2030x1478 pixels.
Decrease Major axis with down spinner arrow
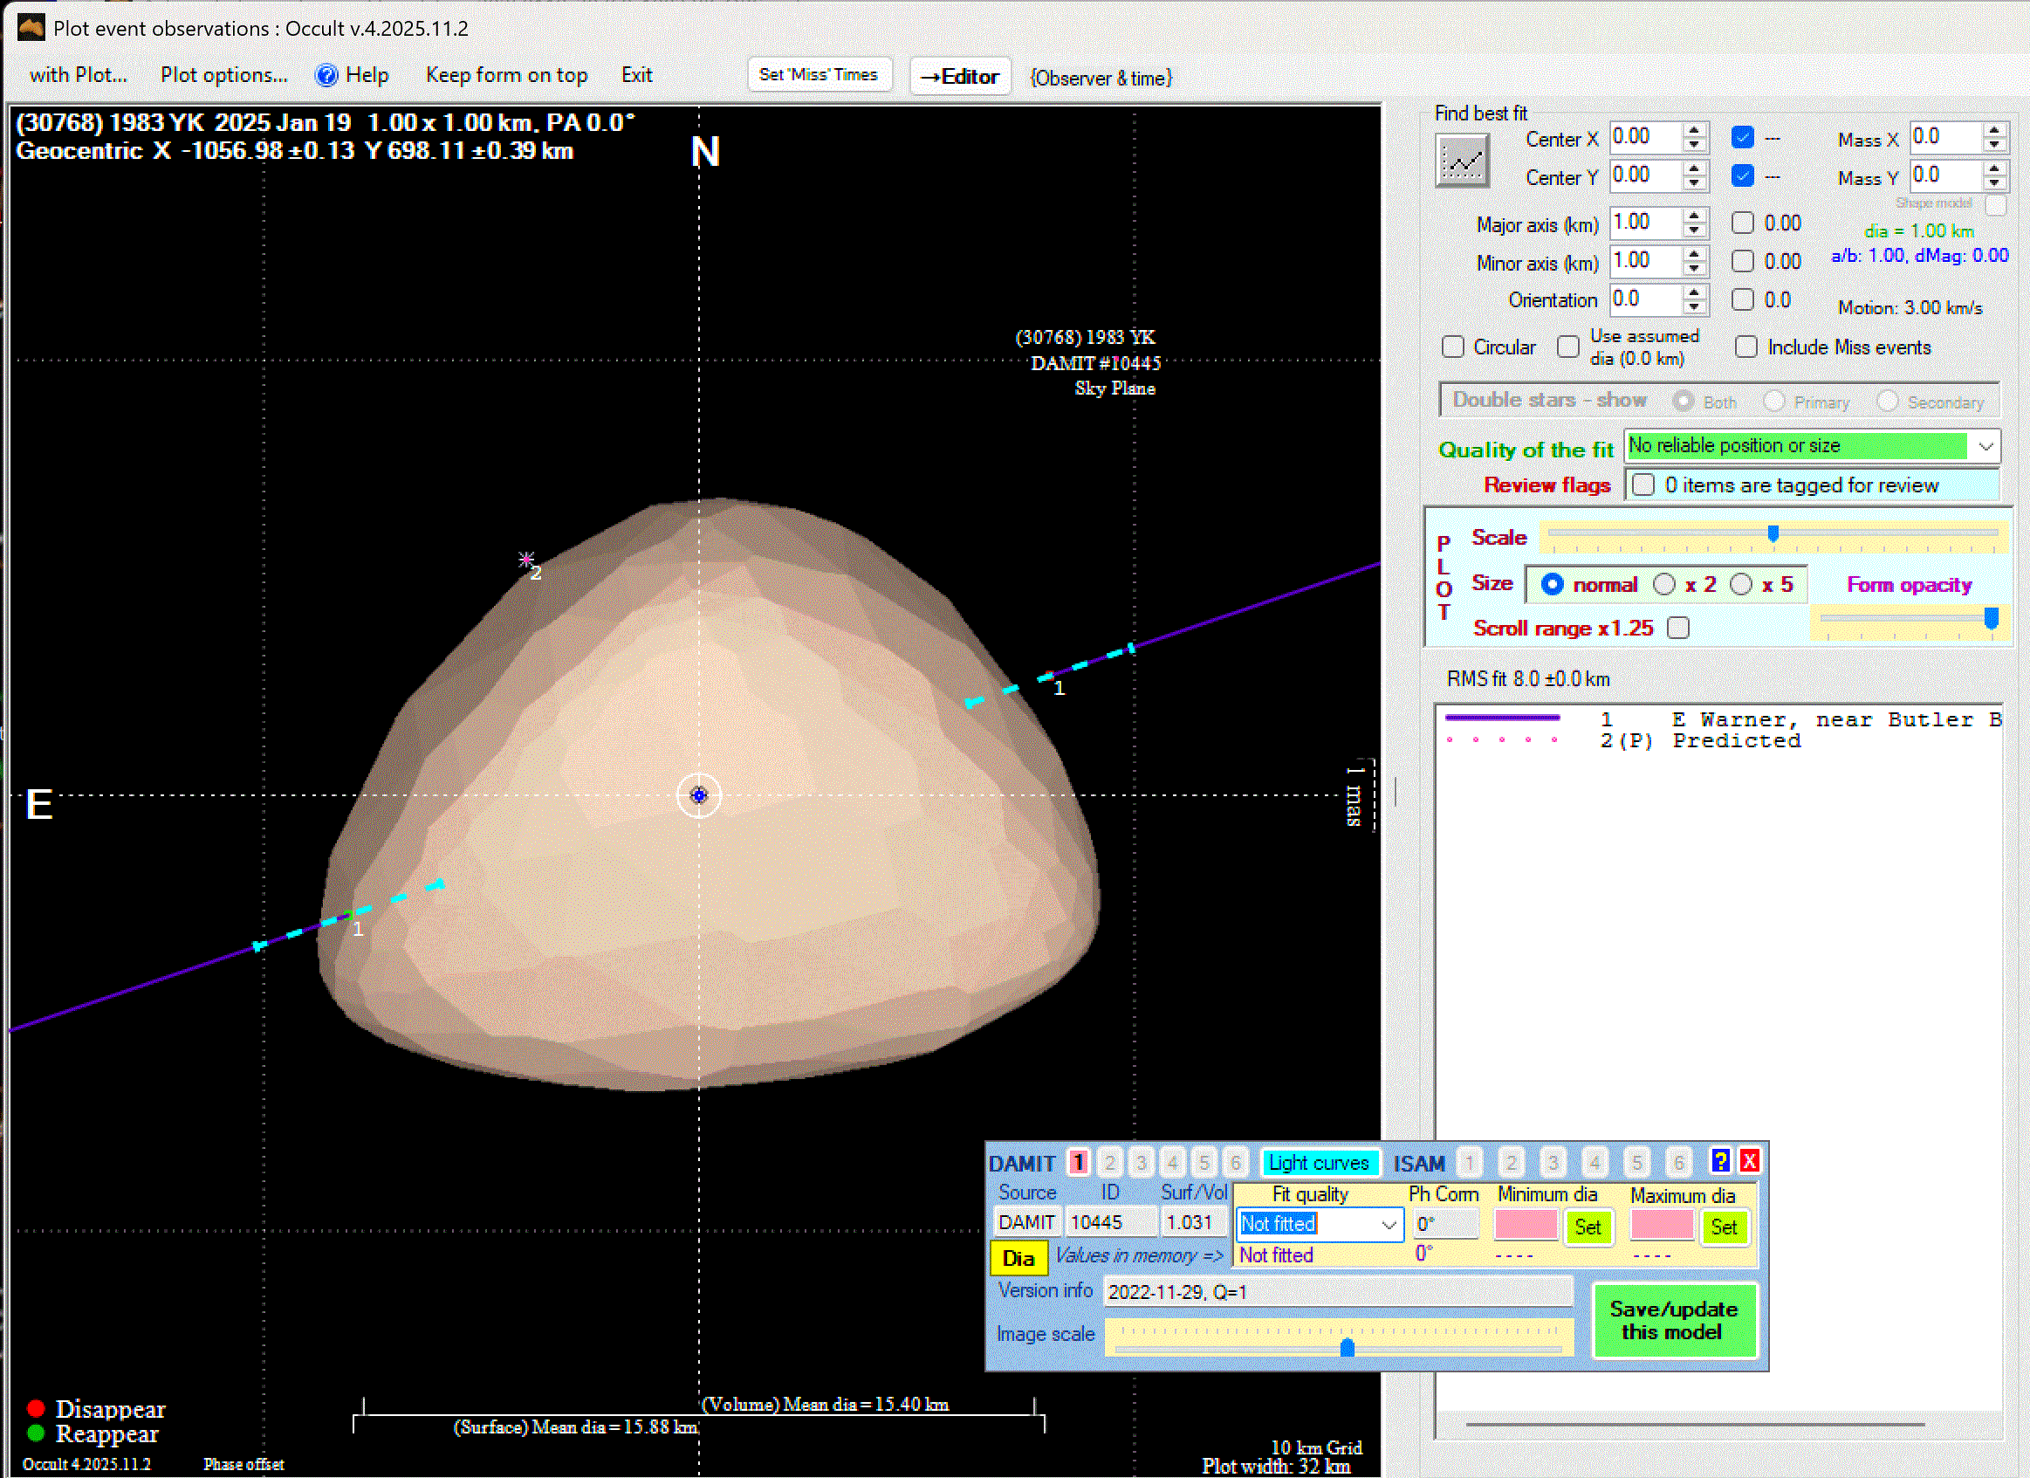1692,231
